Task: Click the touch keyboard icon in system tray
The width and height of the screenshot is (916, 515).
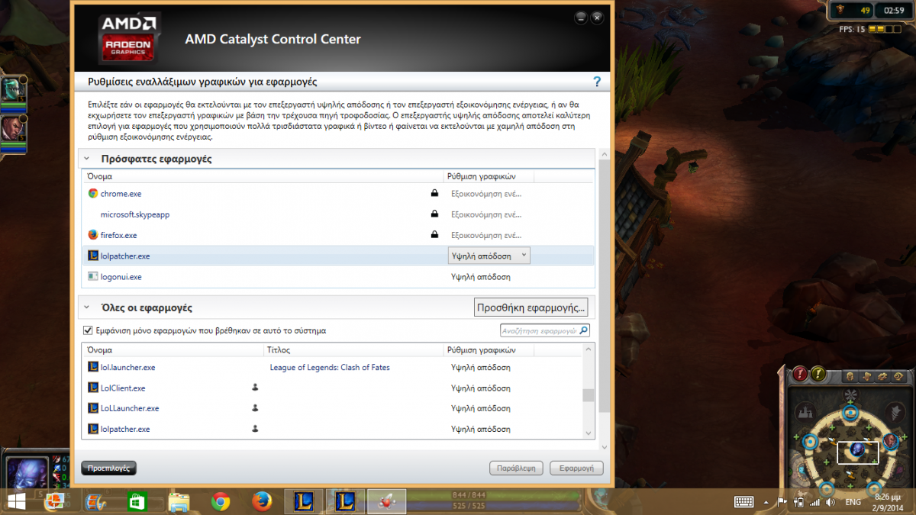Action: point(743,502)
